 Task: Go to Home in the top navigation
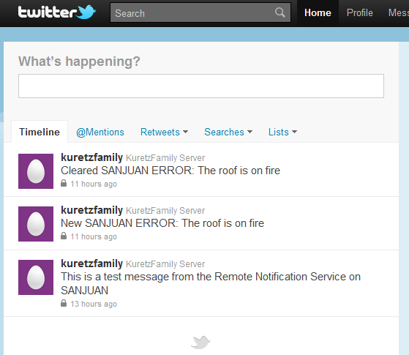pos(318,12)
